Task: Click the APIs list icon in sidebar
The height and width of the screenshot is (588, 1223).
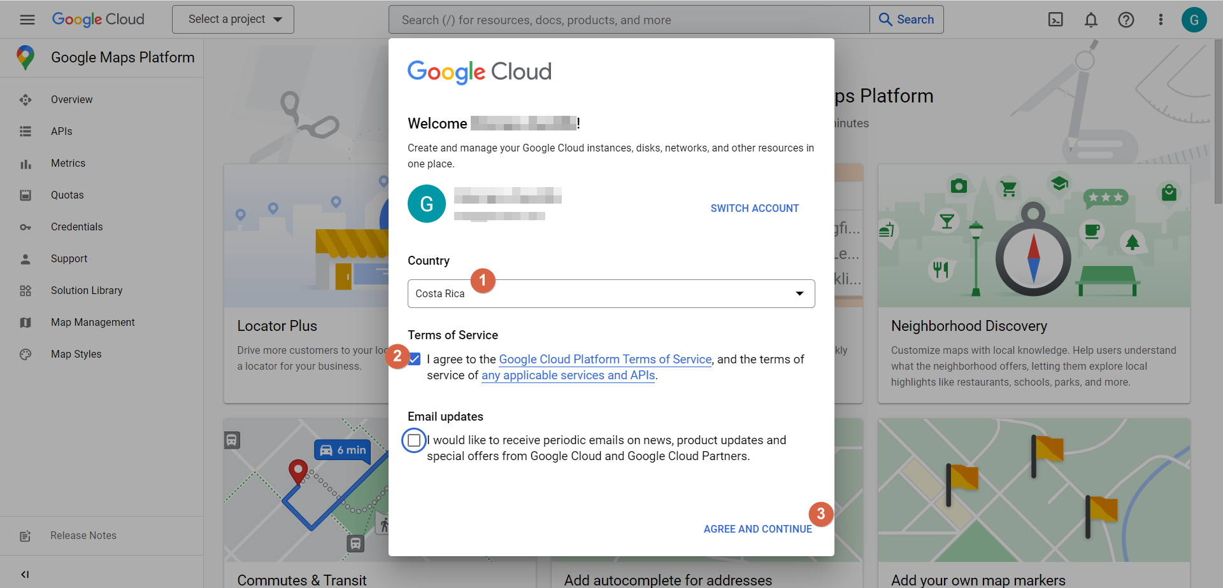Action: [25, 132]
